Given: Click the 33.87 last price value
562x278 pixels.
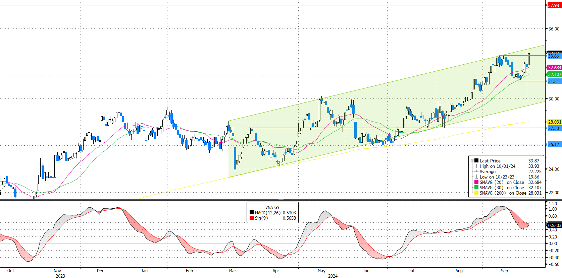Looking at the screenshot, I should pyautogui.click(x=534, y=161).
